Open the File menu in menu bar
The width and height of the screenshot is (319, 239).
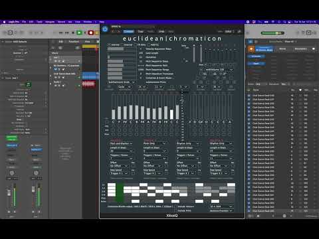[24, 22]
